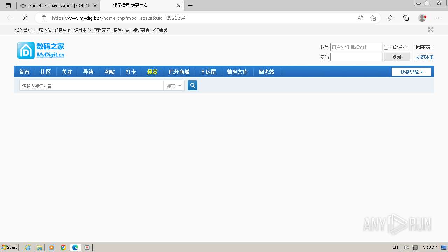This screenshot has height=252, width=448.
Task: Open the 社区 nav item
Action: 46,72
